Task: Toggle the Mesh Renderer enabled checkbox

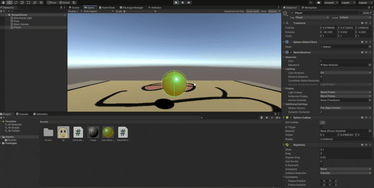Action: pyautogui.click(x=291, y=52)
